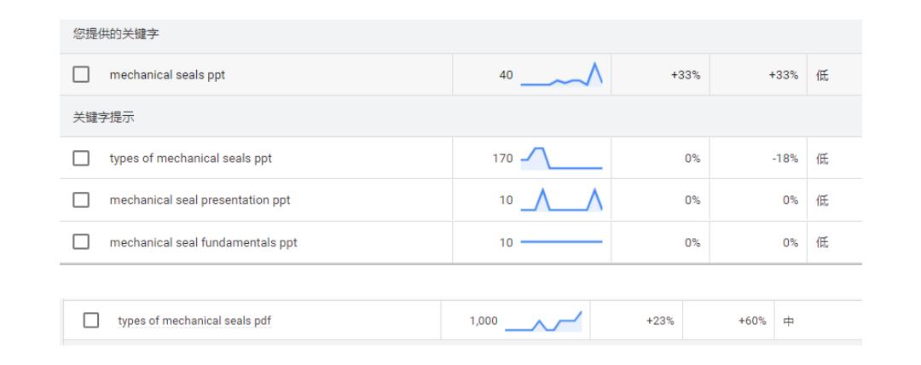
Task: Click +60% change value in pdf row
Action: pos(752,322)
